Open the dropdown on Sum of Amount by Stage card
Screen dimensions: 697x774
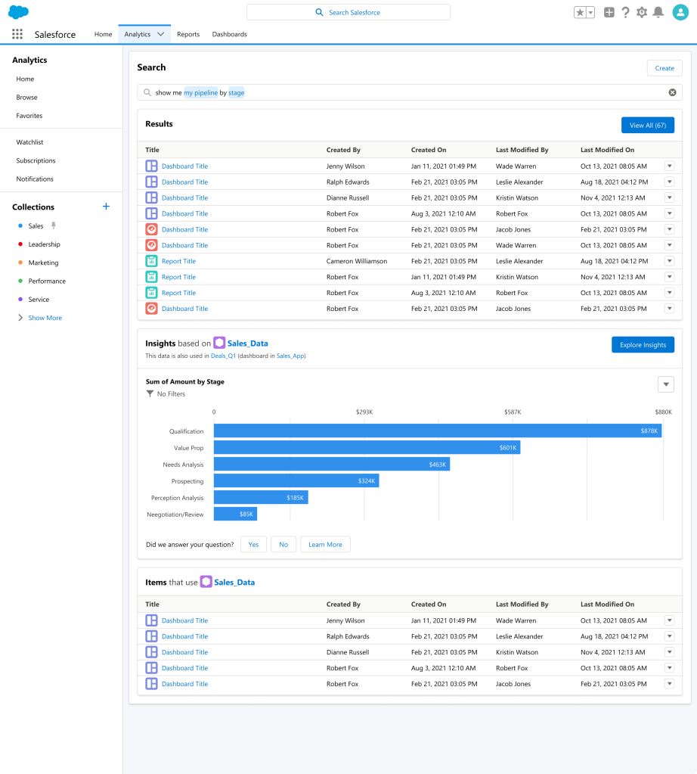pyautogui.click(x=666, y=384)
